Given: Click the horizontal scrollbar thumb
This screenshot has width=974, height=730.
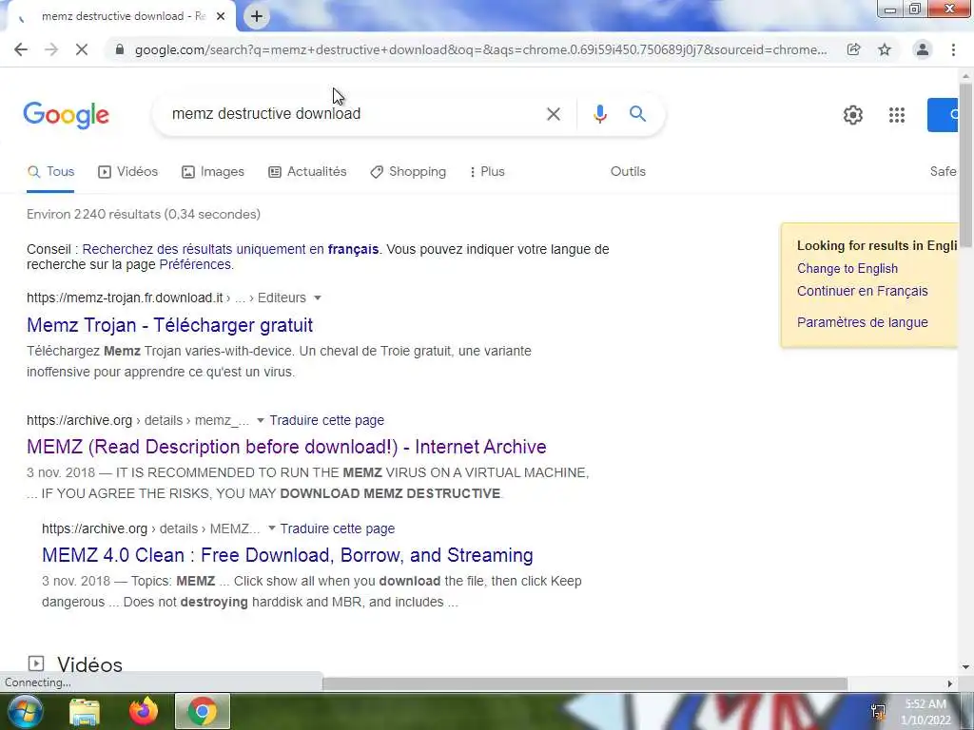Looking at the screenshot, I should coord(585,683).
